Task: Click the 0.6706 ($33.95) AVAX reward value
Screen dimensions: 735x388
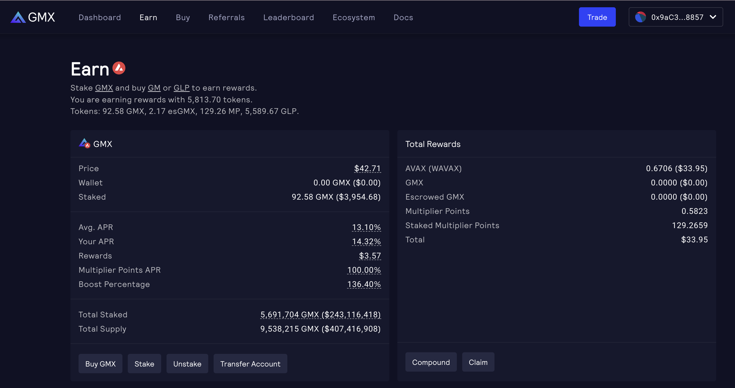Action: point(677,168)
